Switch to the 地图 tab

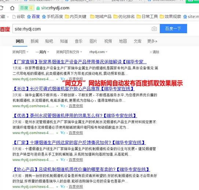click(123, 41)
